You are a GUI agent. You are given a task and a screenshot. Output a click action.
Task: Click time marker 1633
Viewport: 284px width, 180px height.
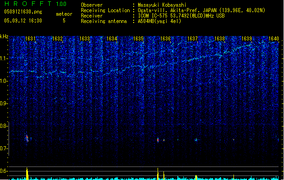84,39
